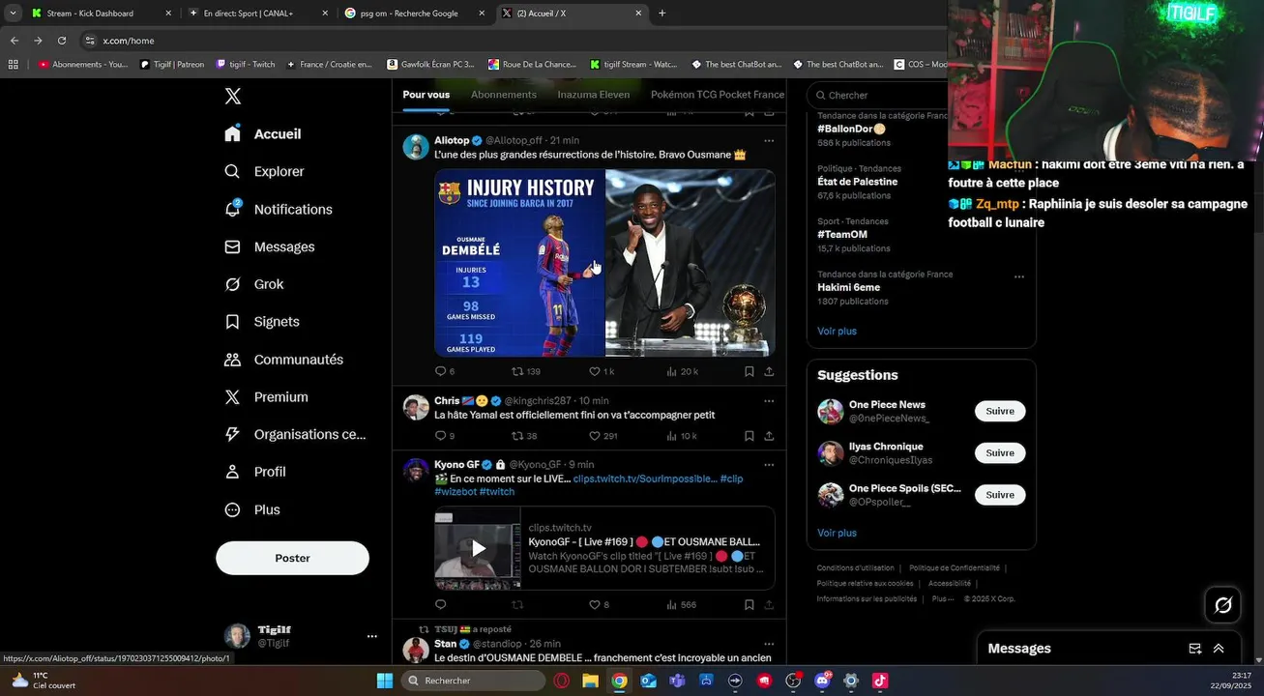
Task: Reload the browser page
Action: [62, 41]
